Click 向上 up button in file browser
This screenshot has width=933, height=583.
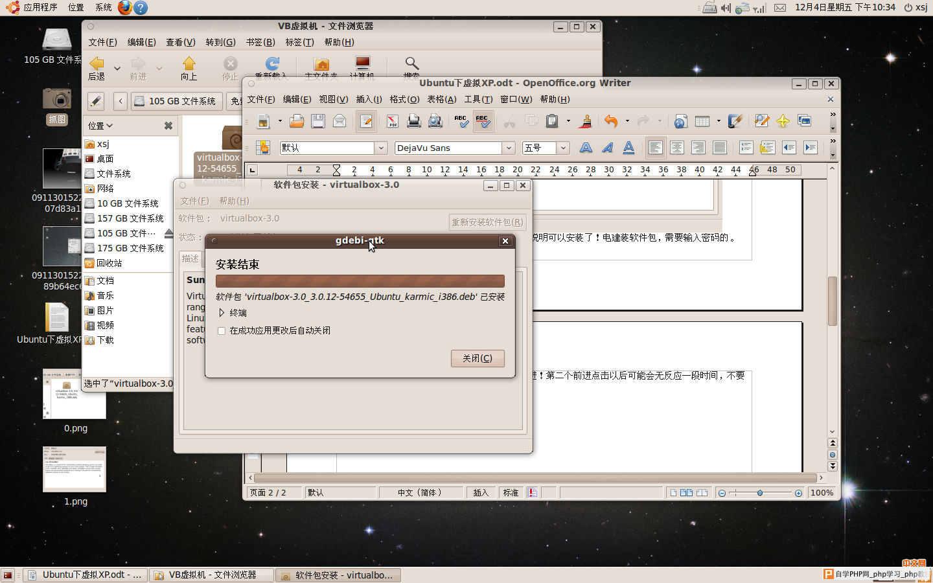(x=189, y=68)
